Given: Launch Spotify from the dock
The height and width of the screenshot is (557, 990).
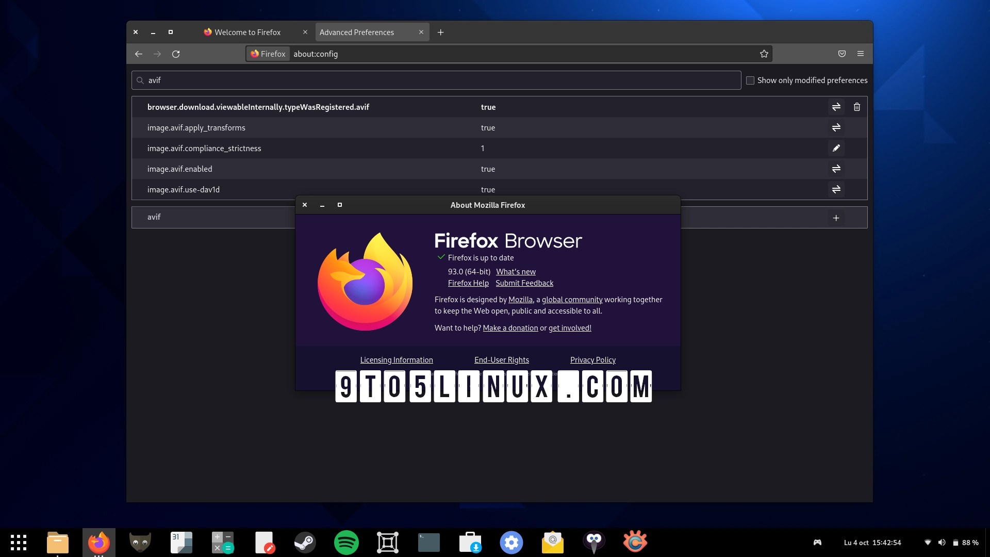Looking at the screenshot, I should [346, 542].
